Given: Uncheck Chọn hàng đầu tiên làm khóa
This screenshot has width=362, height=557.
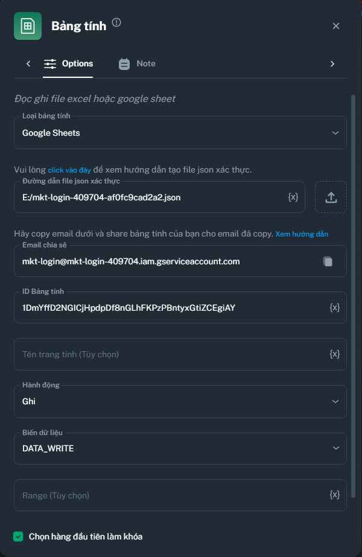Looking at the screenshot, I should pyautogui.click(x=17, y=536).
